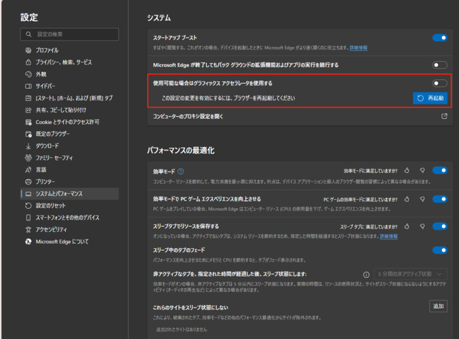Image resolution: width=459 pixels, height=339 pixels.
Task: Go to プライバシー、検索、サービス settings
Action: click(x=70, y=62)
